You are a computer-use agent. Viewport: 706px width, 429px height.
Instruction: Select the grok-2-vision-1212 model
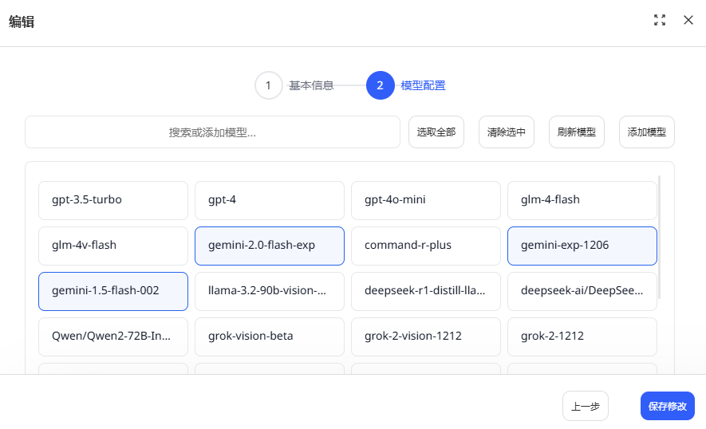426,337
